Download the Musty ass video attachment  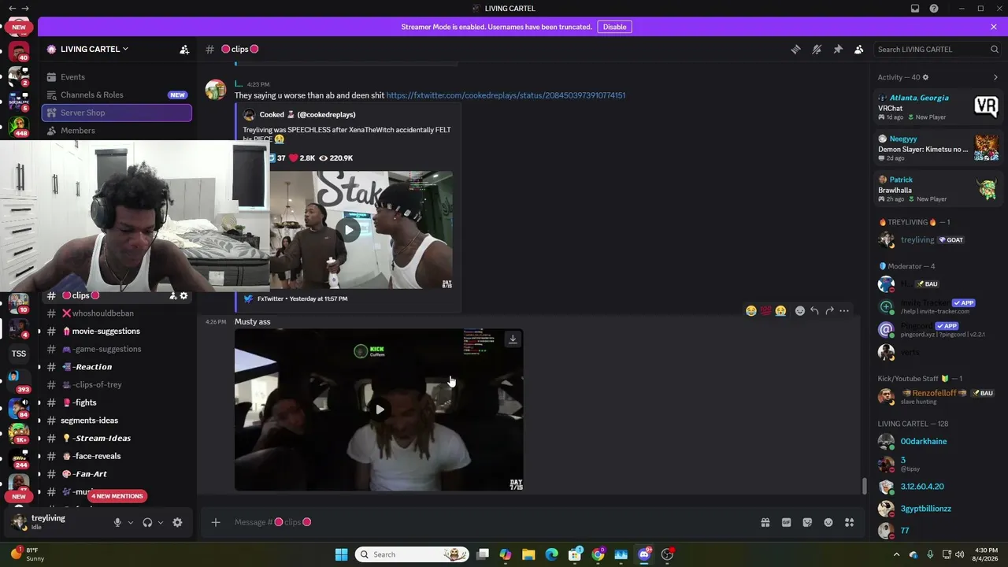tap(513, 339)
